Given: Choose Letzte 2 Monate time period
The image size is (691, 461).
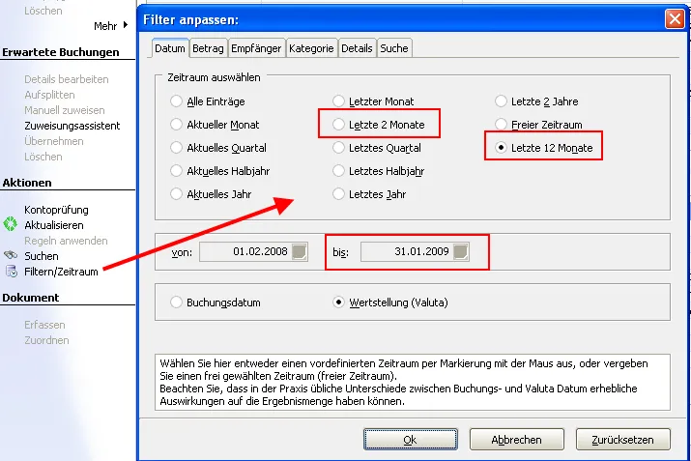Looking at the screenshot, I should [x=338, y=125].
